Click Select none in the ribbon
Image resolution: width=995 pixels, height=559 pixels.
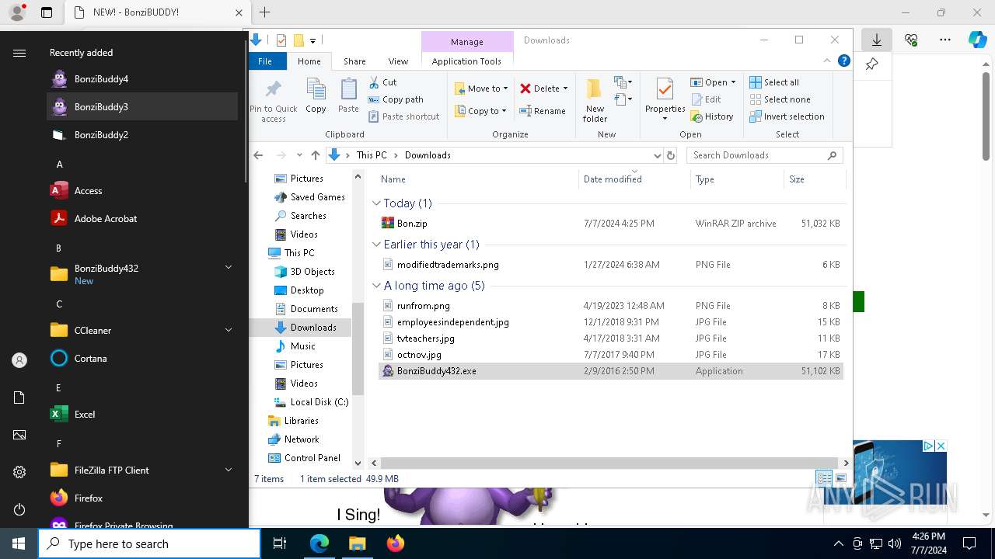pos(780,99)
